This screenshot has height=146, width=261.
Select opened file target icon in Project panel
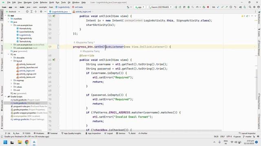coord(27,12)
